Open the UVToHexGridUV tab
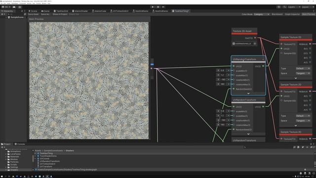Viewport: 316px width, 178px height. tap(119, 11)
